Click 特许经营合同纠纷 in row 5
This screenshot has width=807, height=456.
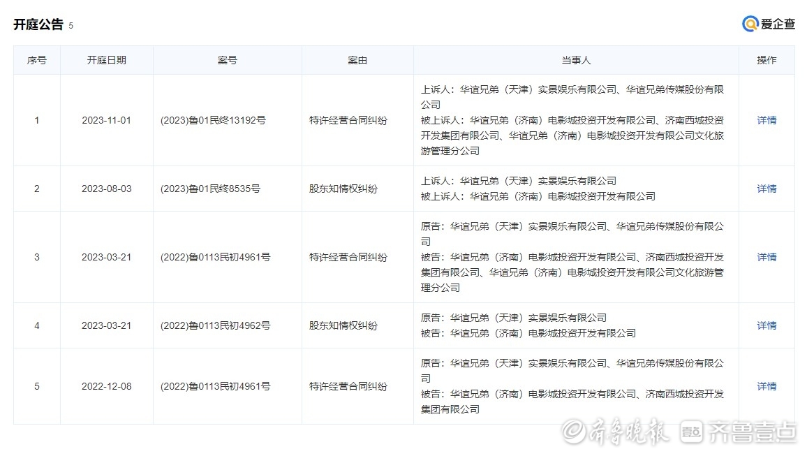[x=348, y=386]
